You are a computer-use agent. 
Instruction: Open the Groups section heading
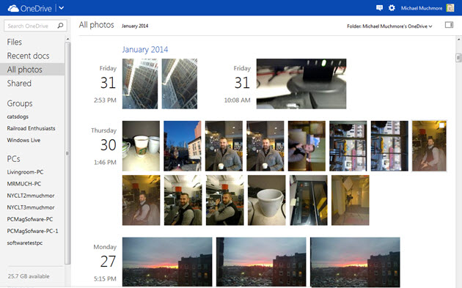tap(20, 103)
